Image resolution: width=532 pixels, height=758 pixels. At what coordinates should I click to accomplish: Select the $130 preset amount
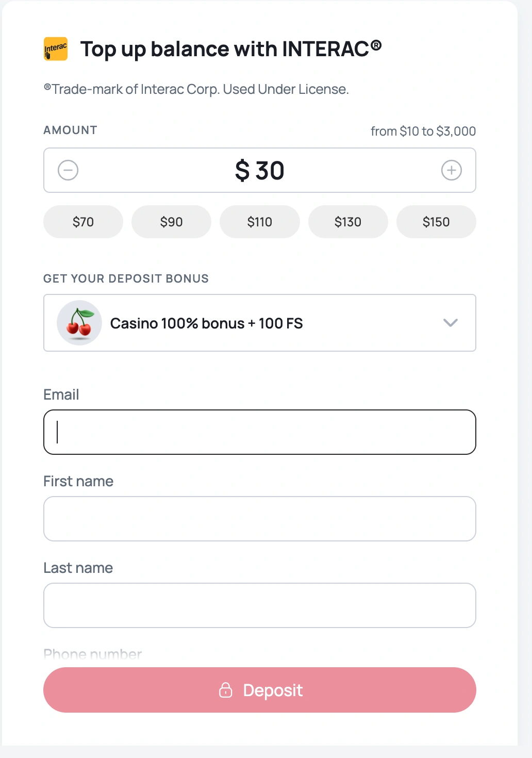point(348,222)
